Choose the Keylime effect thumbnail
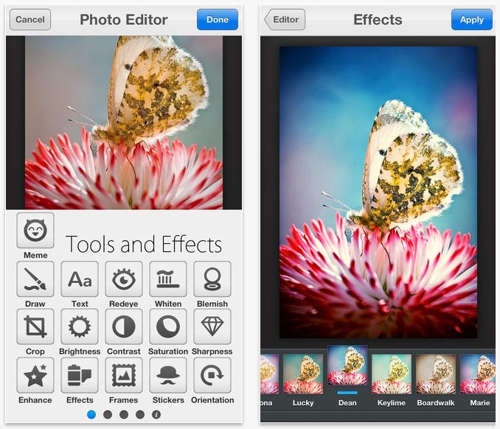Viewport: 500px width, 429px height. (x=392, y=374)
